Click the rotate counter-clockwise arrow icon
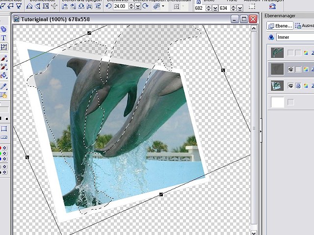This screenshot has width=314, height=235. point(108,6)
